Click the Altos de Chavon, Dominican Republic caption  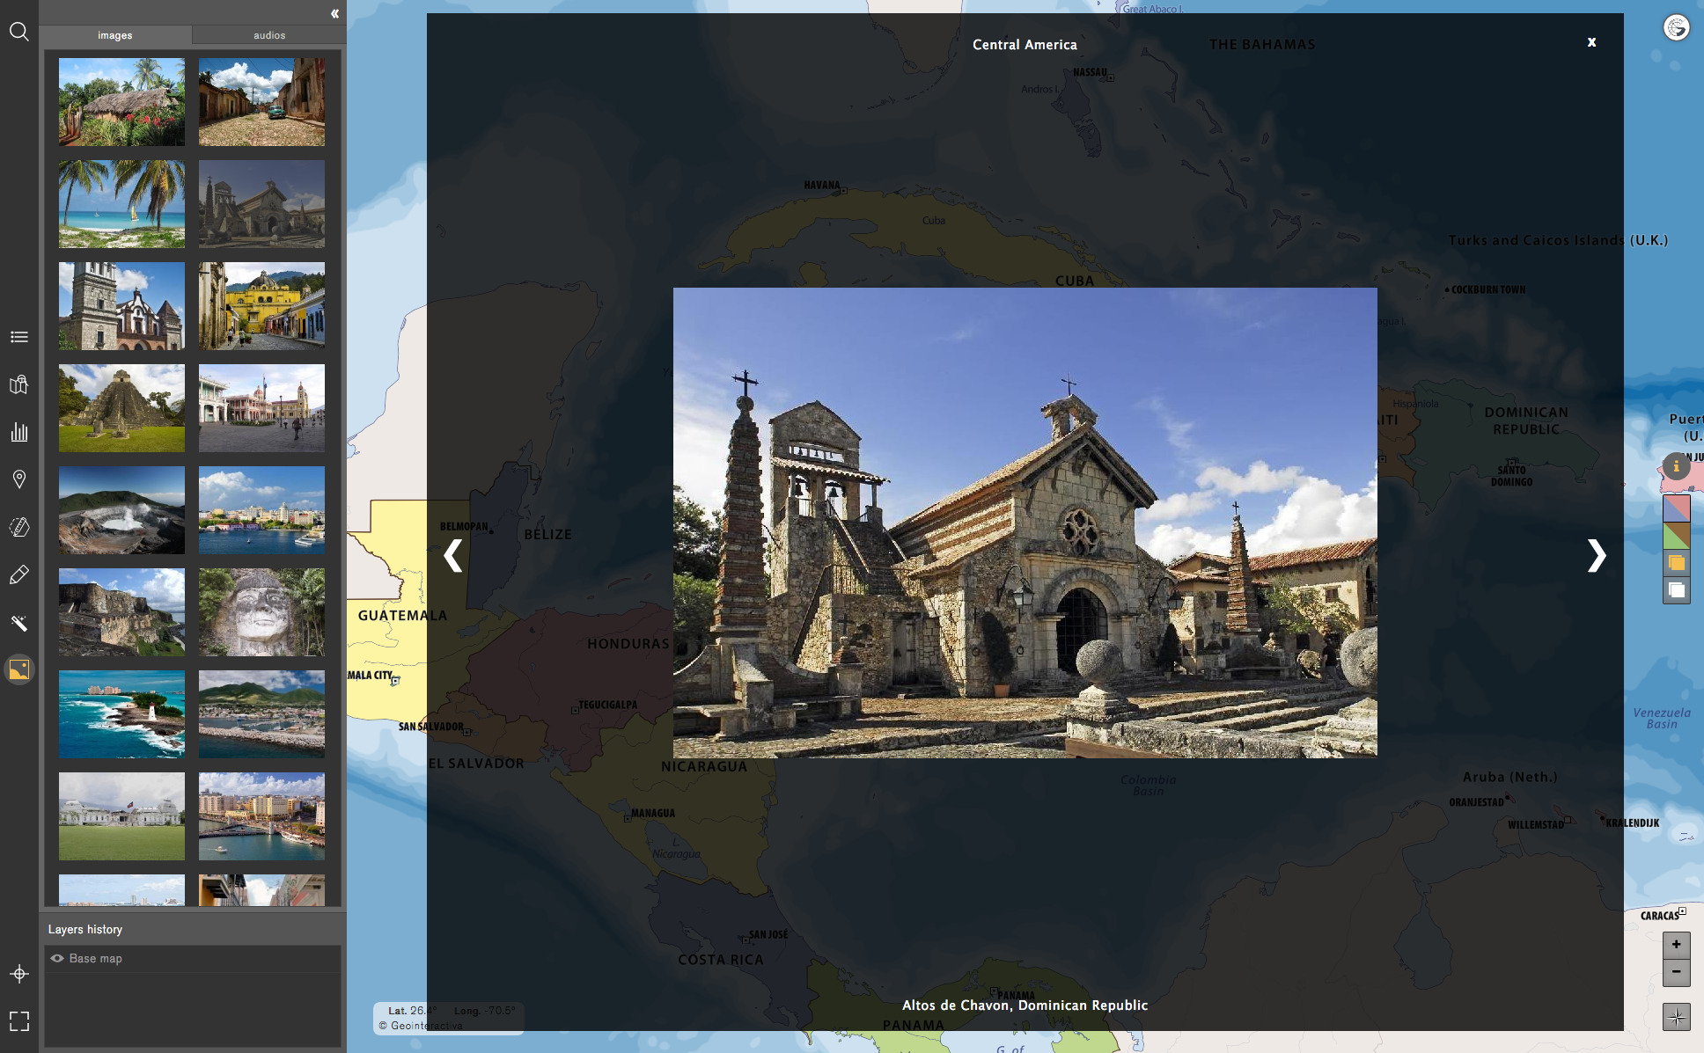[1025, 1005]
